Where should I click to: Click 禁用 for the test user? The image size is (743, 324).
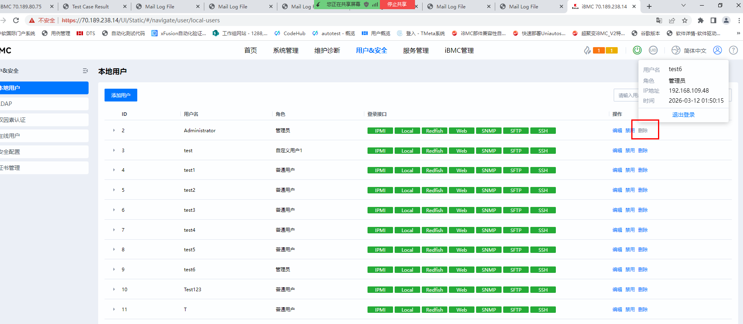point(630,151)
